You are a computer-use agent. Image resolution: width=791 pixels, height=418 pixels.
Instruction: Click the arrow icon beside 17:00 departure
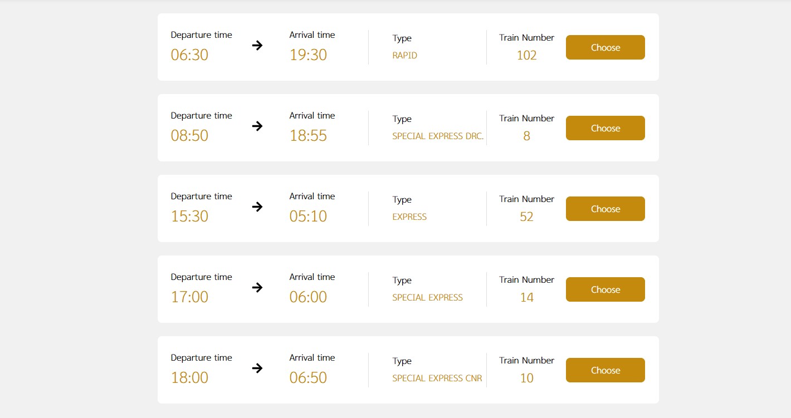coord(257,288)
